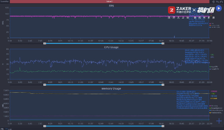Click the ZAKER red logo icon
224x130 pixels.
171,10
